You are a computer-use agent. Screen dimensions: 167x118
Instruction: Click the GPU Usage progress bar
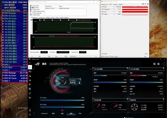62,107
